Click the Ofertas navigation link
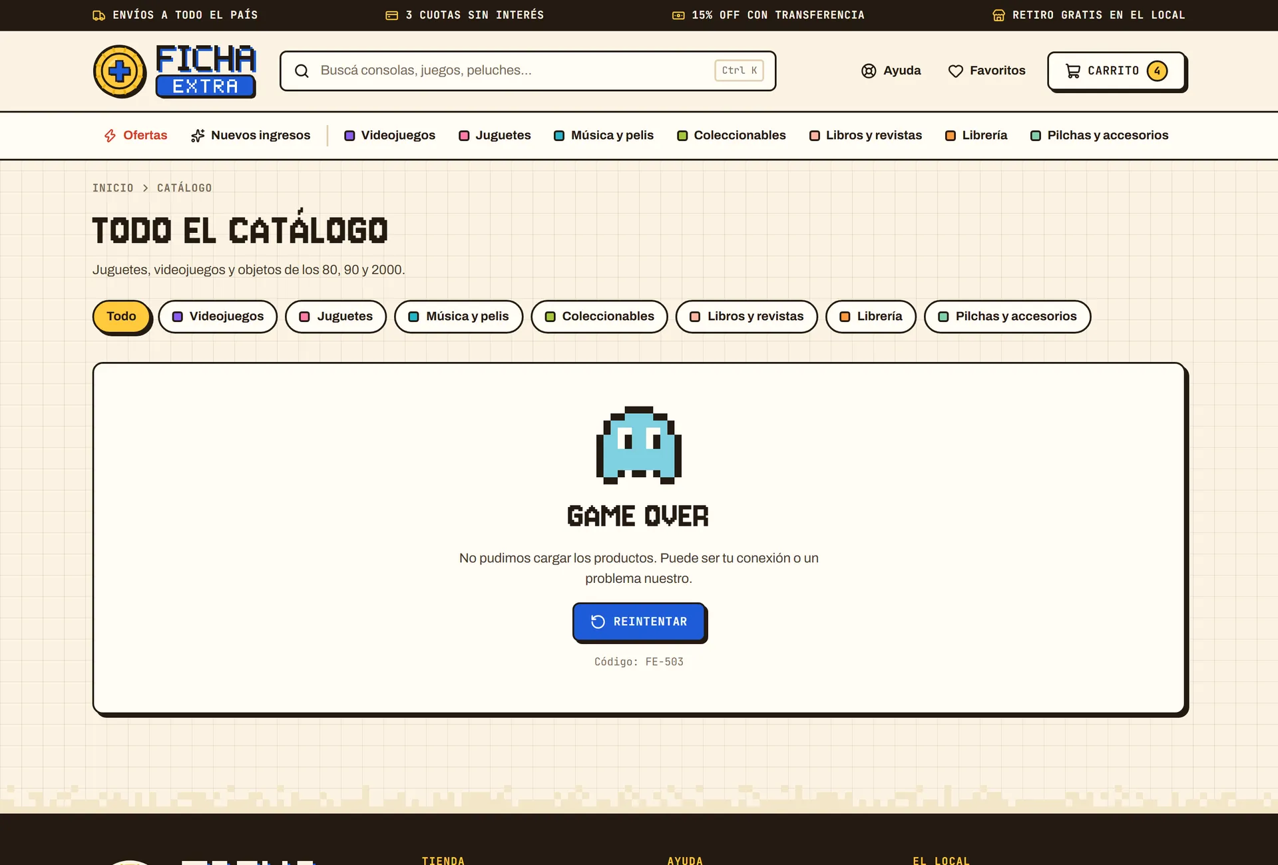The height and width of the screenshot is (865, 1278). 136,136
